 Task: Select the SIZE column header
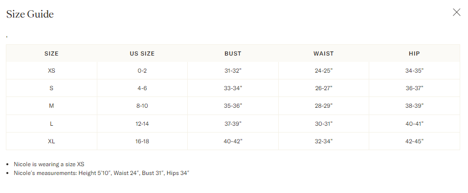(x=51, y=54)
